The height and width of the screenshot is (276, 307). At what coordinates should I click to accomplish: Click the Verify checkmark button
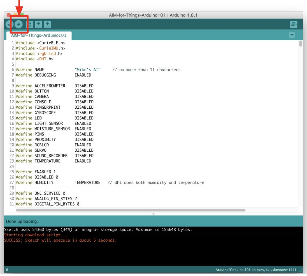[x=9, y=24]
